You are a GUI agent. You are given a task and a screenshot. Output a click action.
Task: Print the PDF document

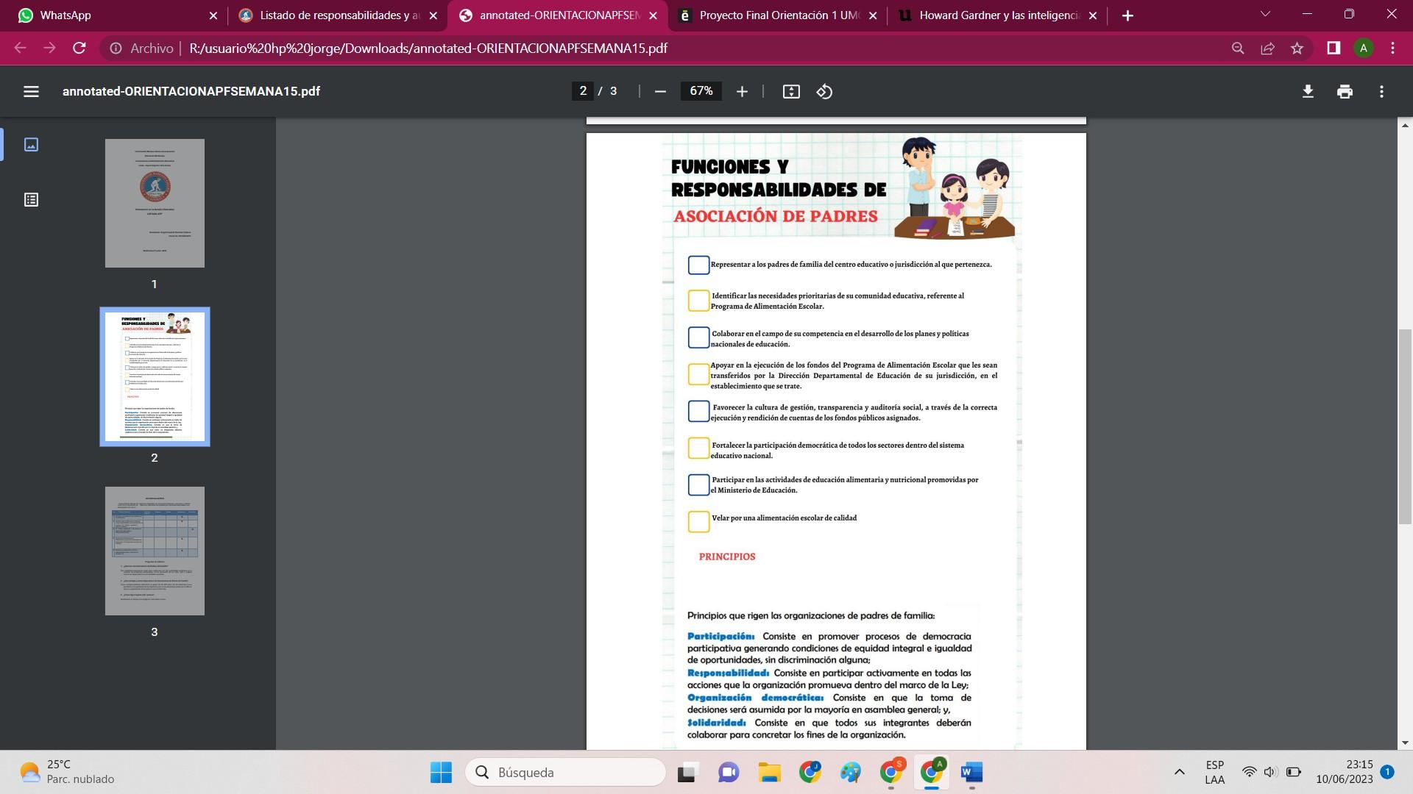pos(1345,91)
